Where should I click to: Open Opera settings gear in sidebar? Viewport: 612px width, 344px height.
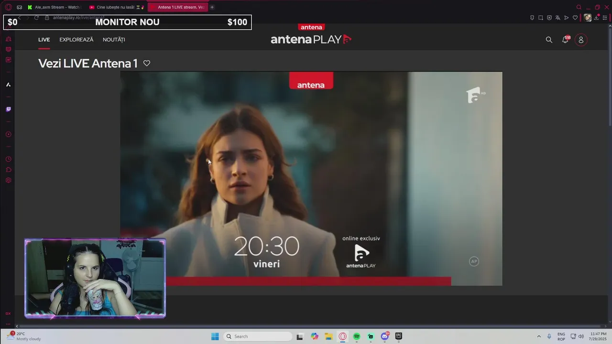[8, 180]
